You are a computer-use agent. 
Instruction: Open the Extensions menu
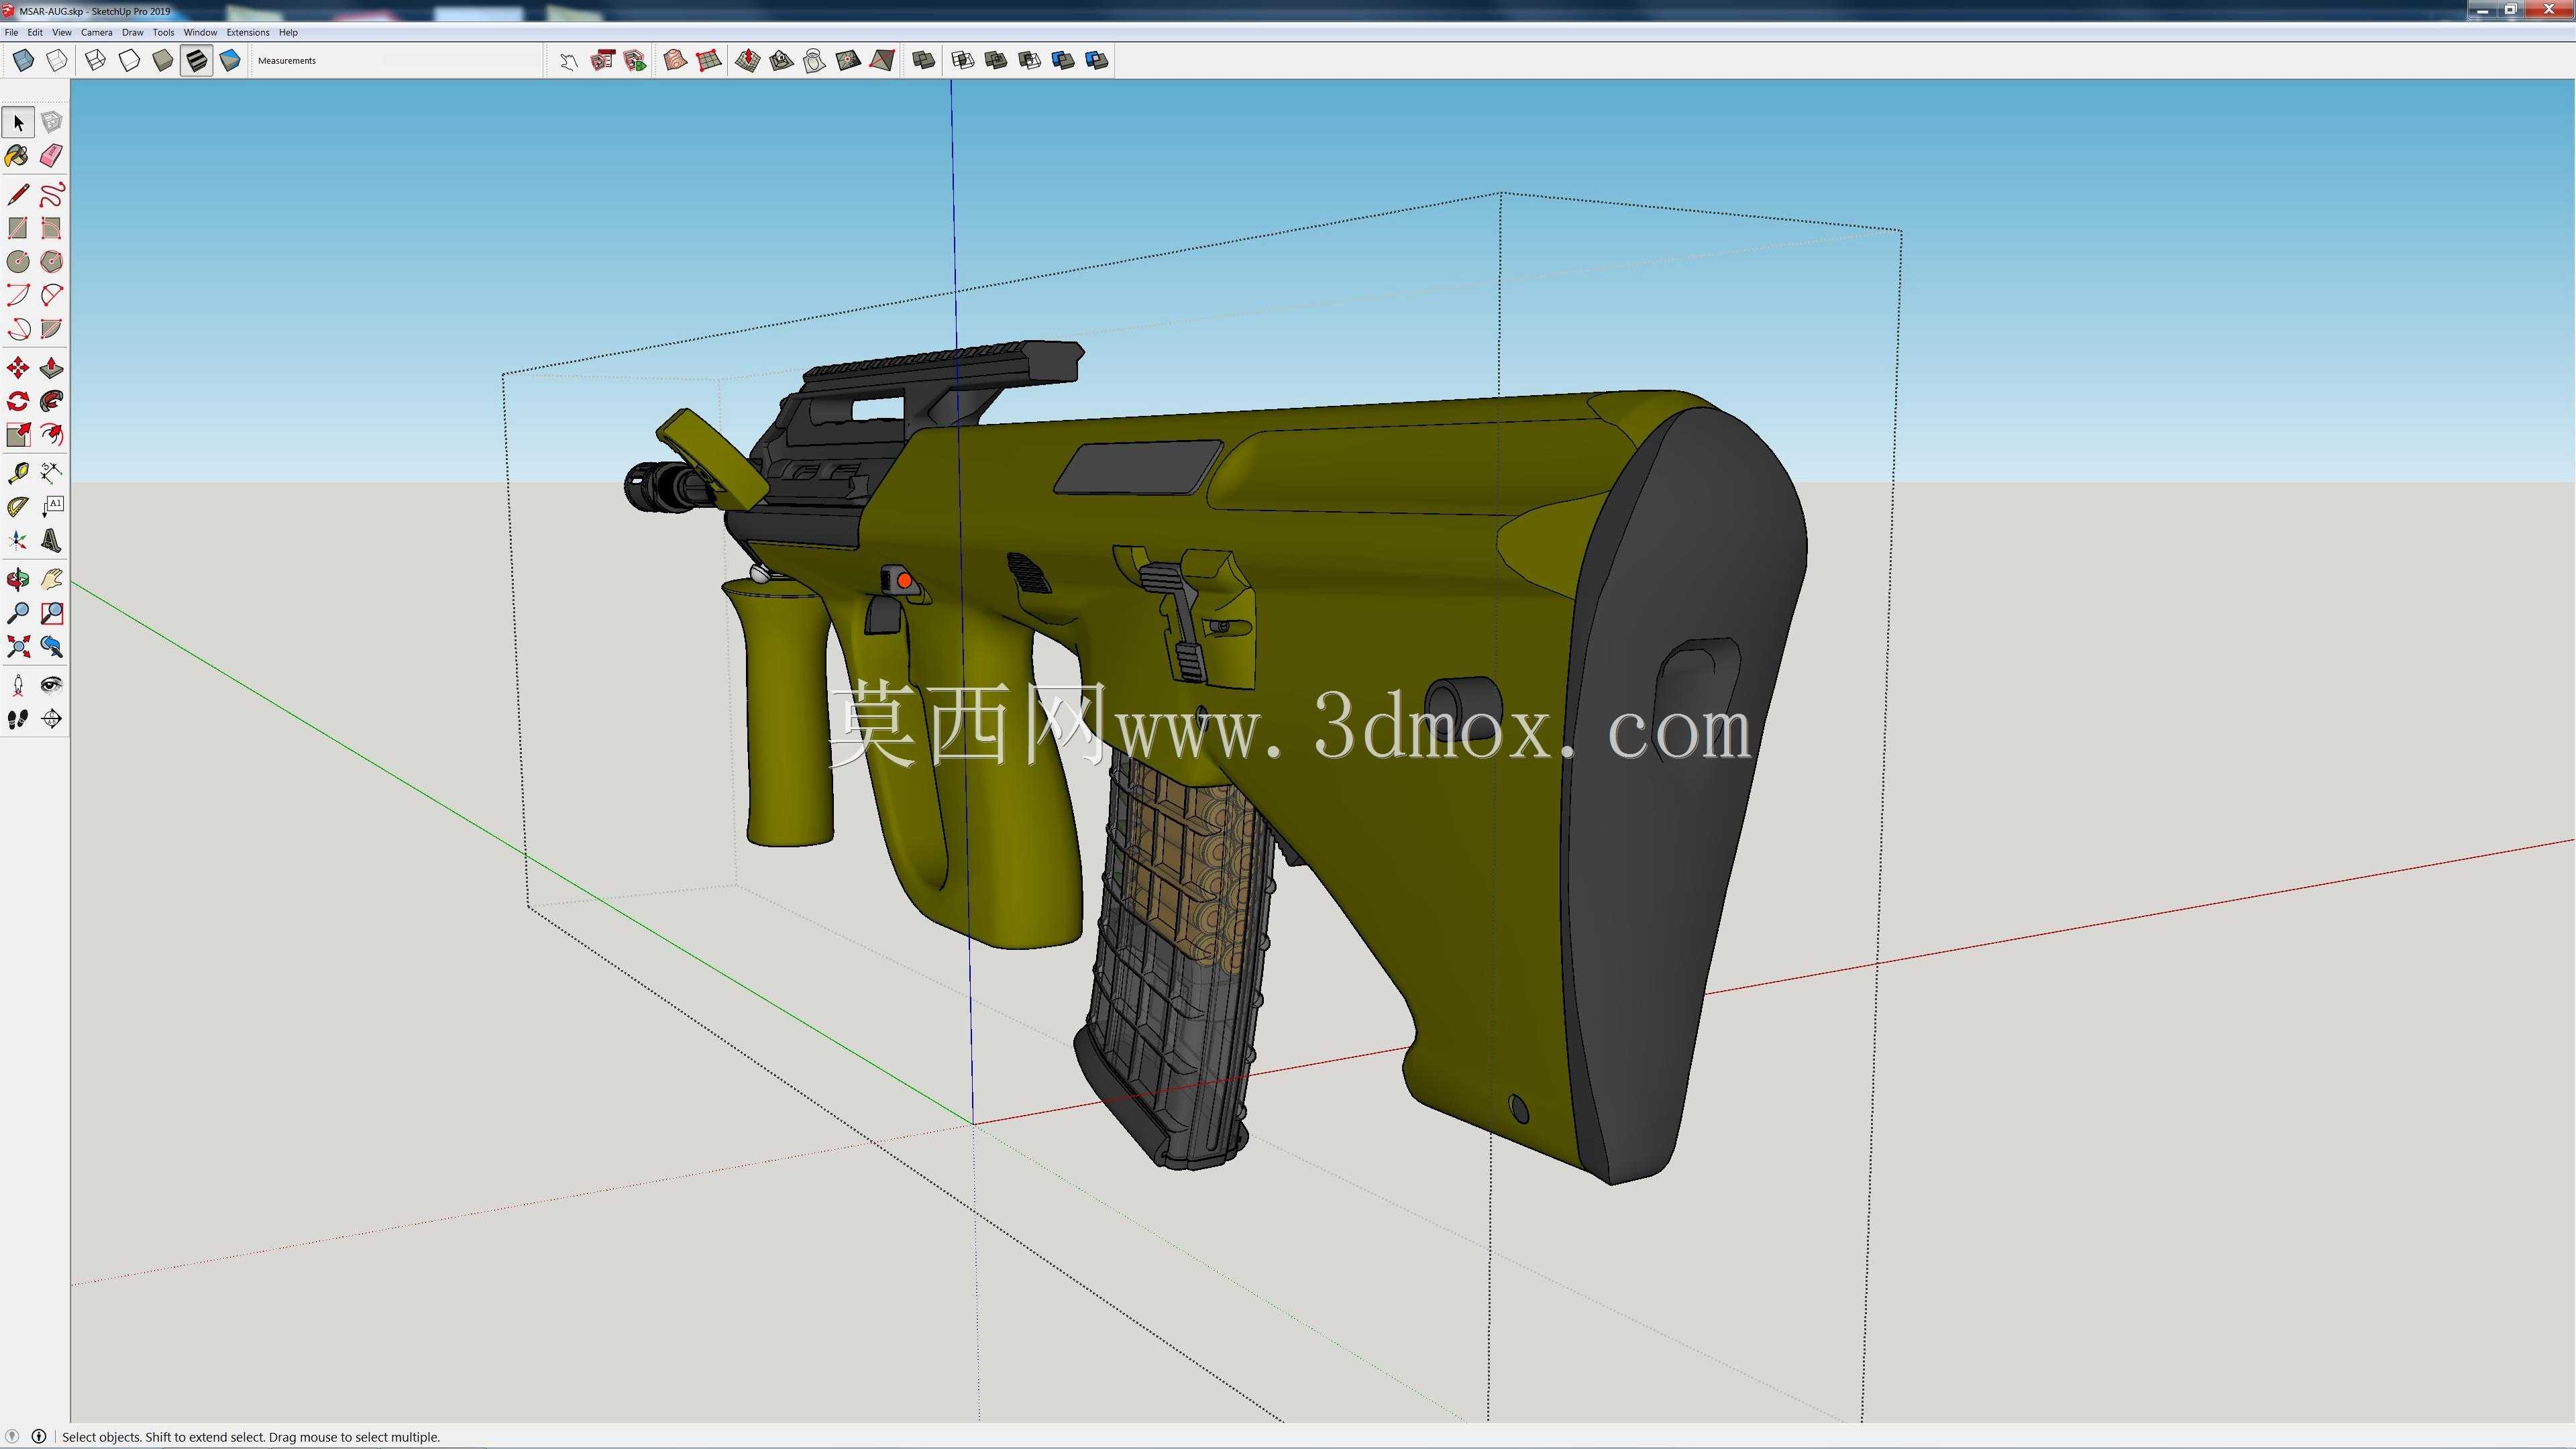point(248,32)
